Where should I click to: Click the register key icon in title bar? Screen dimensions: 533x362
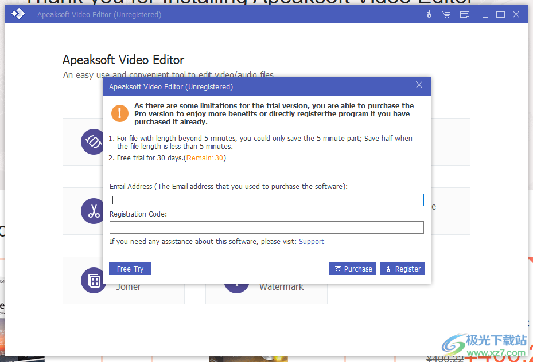tap(429, 14)
